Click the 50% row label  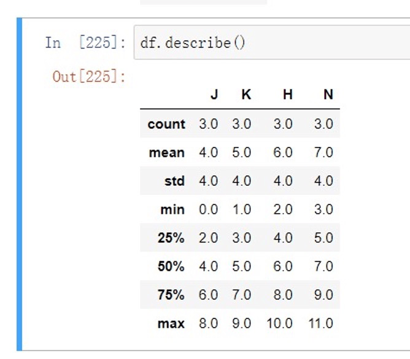(x=171, y=266)
